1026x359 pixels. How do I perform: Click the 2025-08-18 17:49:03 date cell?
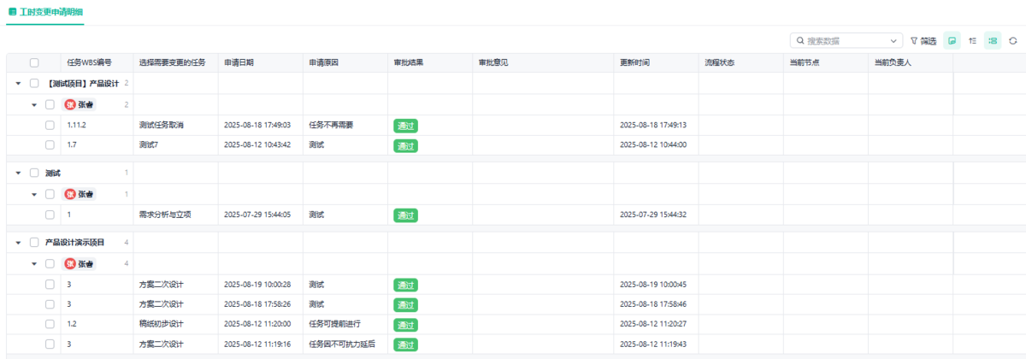[x=257, y=125]
